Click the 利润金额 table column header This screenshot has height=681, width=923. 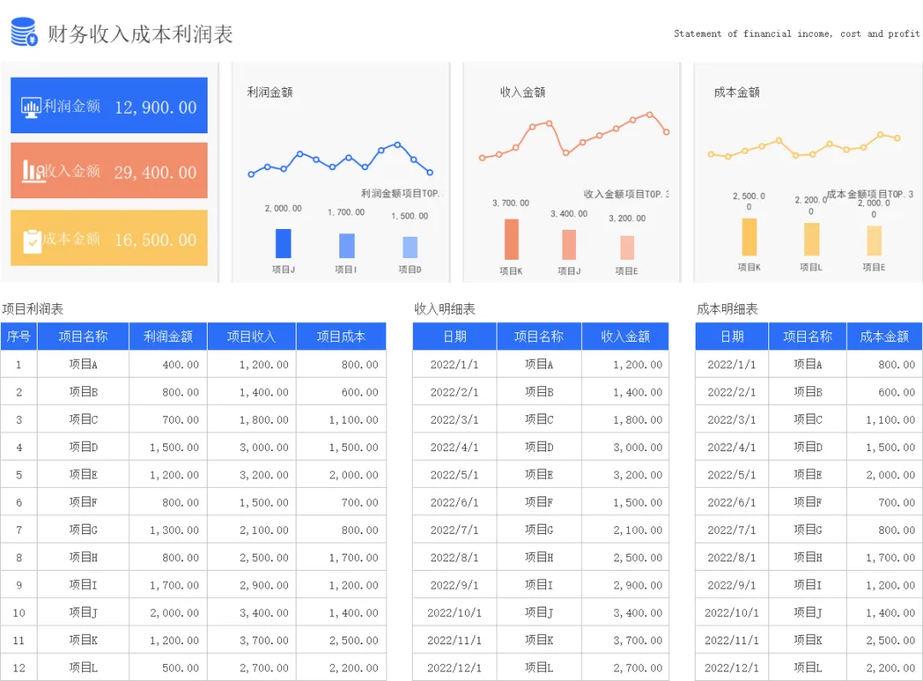click(x=168, y=337)
